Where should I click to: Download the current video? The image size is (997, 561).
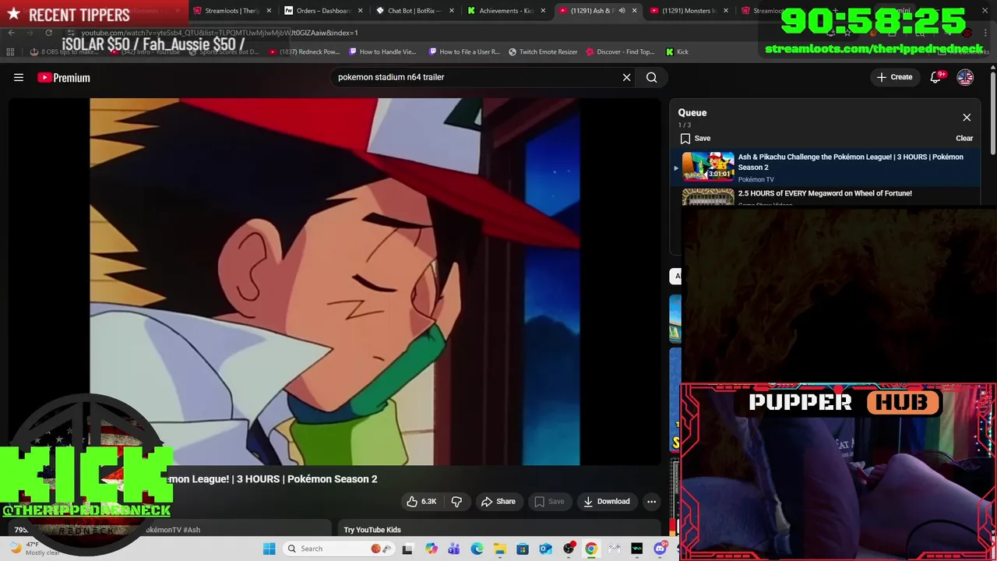(x=607, y=501)
